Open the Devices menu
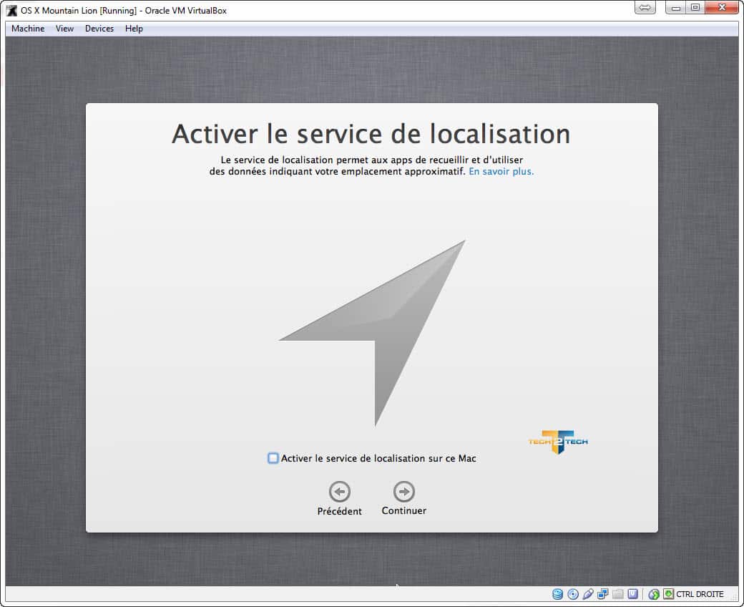The height and width of the screenshot is (607, 744). pyautogui.click(x=99, y=29)
